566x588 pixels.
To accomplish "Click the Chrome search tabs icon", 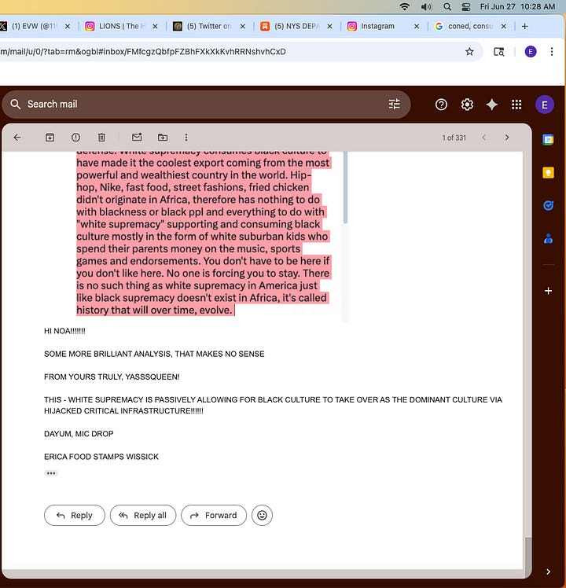I will point(498,52).
